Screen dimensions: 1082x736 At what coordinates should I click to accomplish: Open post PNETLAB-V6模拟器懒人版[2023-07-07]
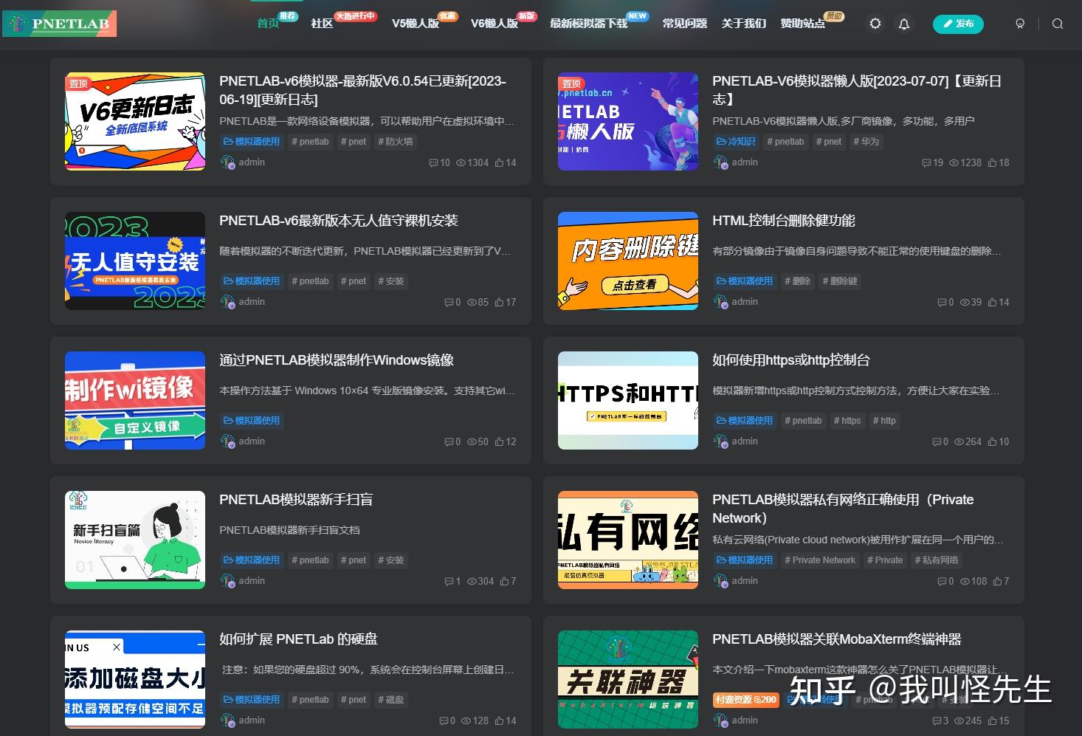click(857, 90)
